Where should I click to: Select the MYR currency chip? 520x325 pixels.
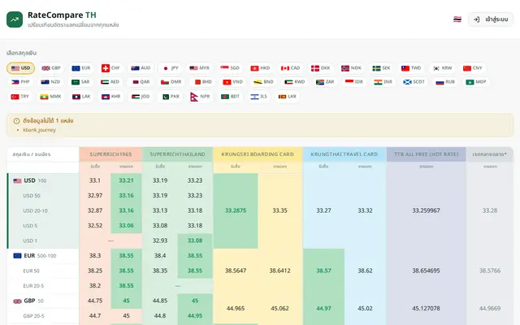[199, 68]
